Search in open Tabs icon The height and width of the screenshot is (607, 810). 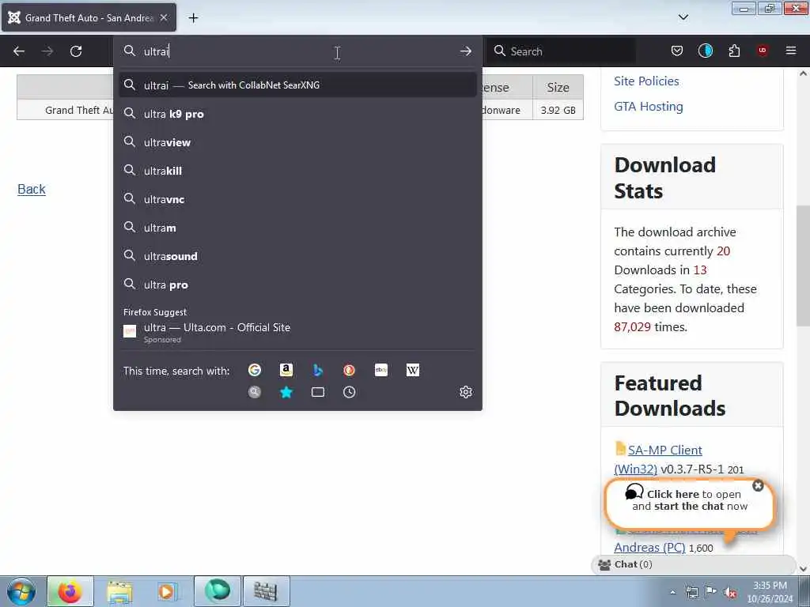tap(318, 392)
